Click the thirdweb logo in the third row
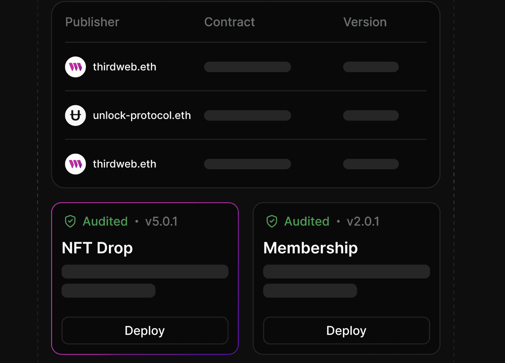Image resolution: width=505 pixels, height=363 pixels. click(x=75, y=164)
